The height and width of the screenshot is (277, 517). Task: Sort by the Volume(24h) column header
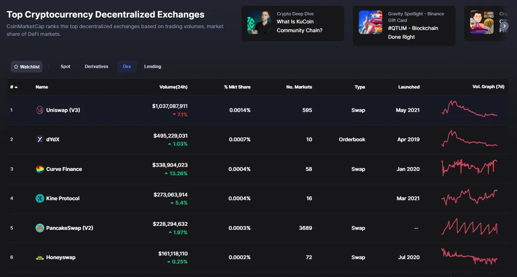(173, 87)
